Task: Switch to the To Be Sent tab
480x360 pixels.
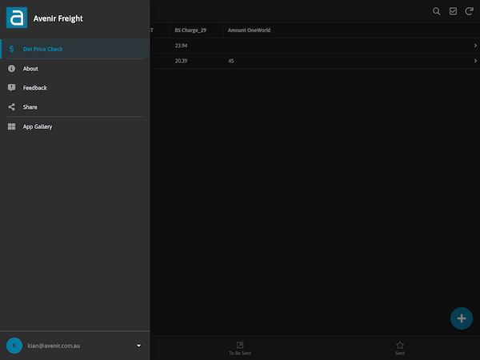Action: (x=240, y=348)
